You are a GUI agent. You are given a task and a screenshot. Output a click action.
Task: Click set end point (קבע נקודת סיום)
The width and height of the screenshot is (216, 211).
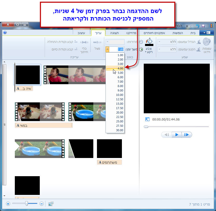(65, 49)
